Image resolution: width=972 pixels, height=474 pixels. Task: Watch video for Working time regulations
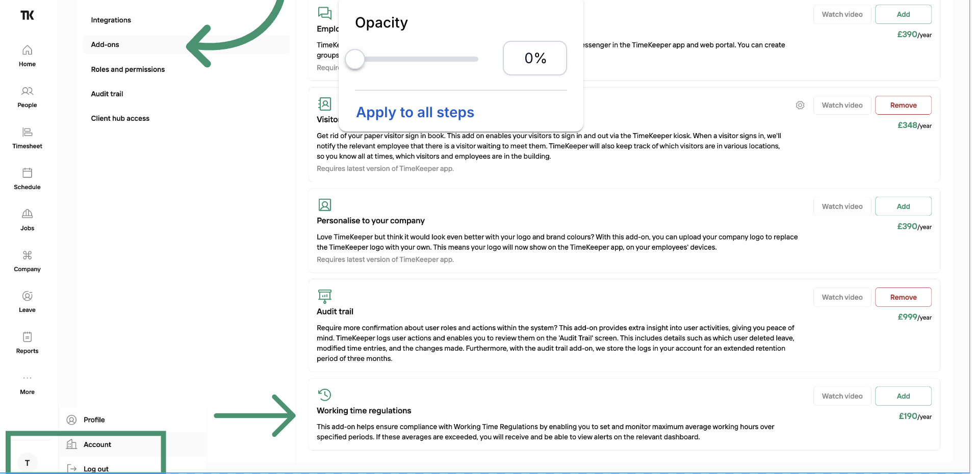tap(842, 396)
